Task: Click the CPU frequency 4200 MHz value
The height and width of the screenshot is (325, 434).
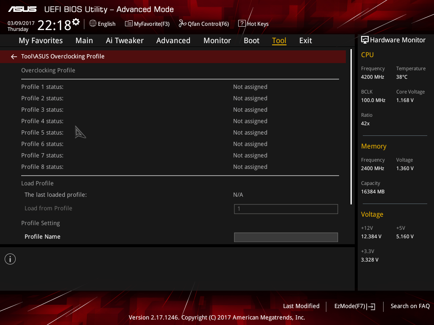Action: 373,77
